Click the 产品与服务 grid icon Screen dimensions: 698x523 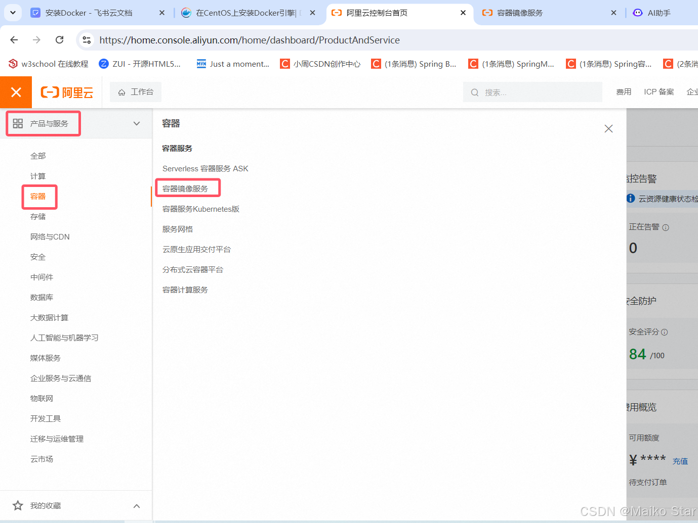[18, 123]
